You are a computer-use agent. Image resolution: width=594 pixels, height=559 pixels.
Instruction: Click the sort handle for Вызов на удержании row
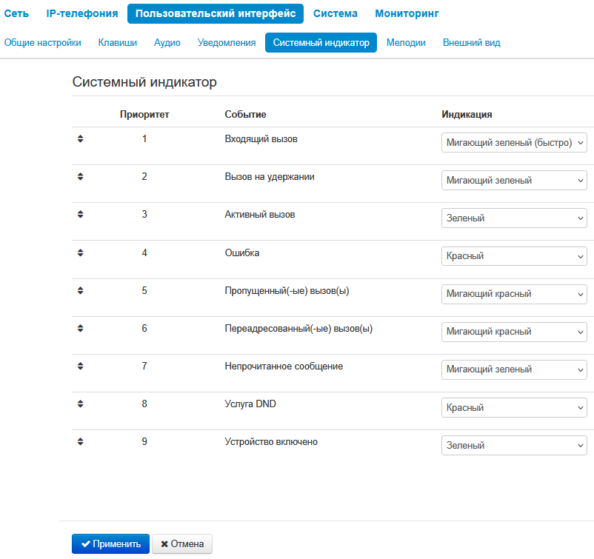pyautogui.click(x=81, y=176)
